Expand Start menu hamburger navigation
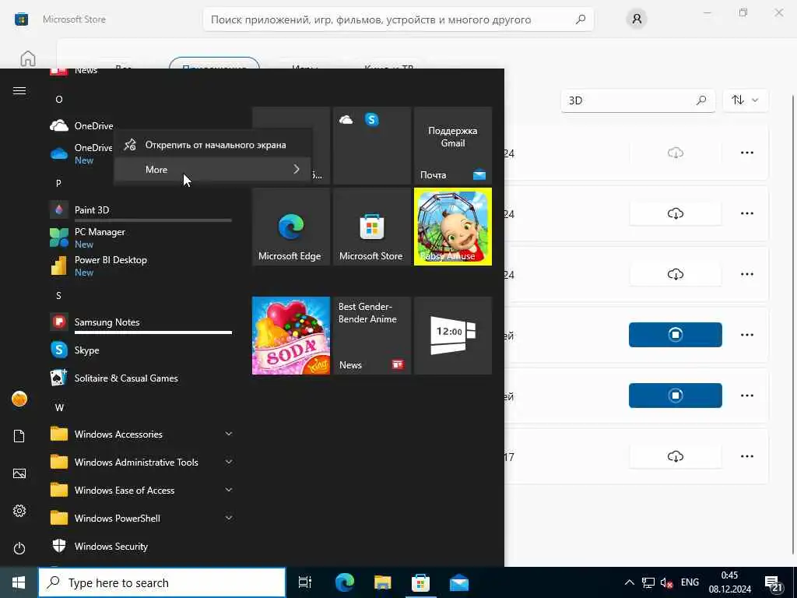Image resolution: width=797 pixels, height=598 pixels. point(19,90)
